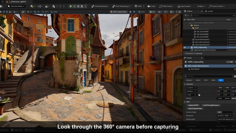
Task: Open the viewport Show eye dropdown
Action: pyautogui.click(x=160, y=12)
